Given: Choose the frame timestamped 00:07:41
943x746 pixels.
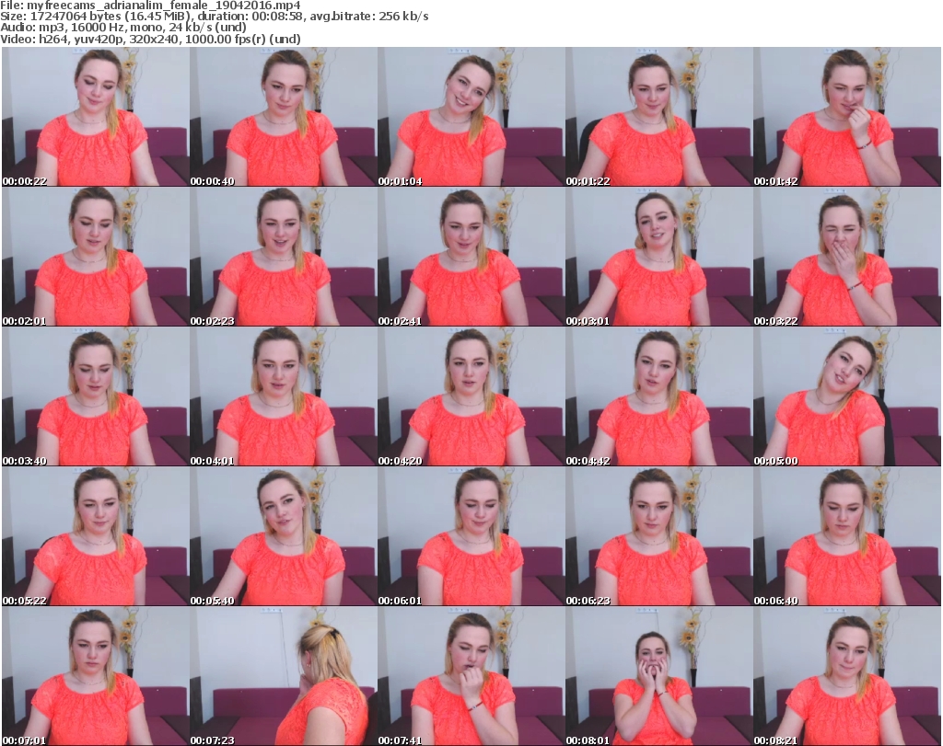Looking at the screenshot, I should (471, 676).
